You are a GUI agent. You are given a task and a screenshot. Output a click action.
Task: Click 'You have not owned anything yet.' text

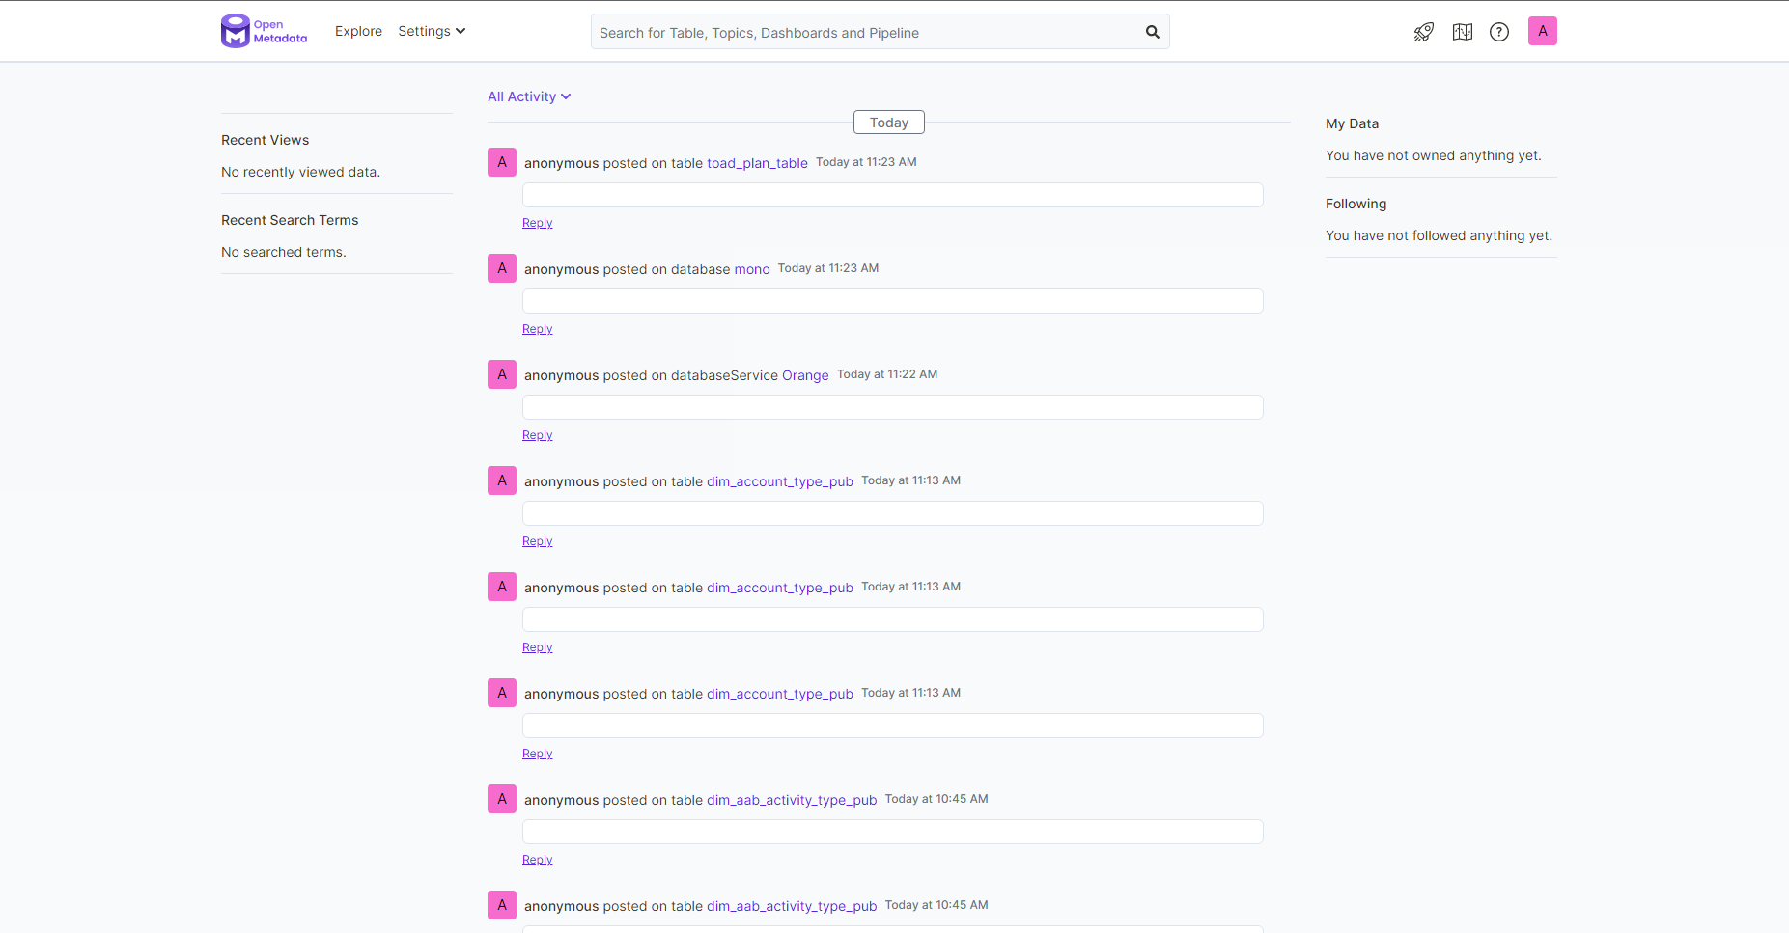point(1434,155)
